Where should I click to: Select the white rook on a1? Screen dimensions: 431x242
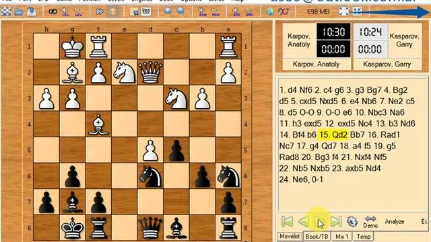228,46
